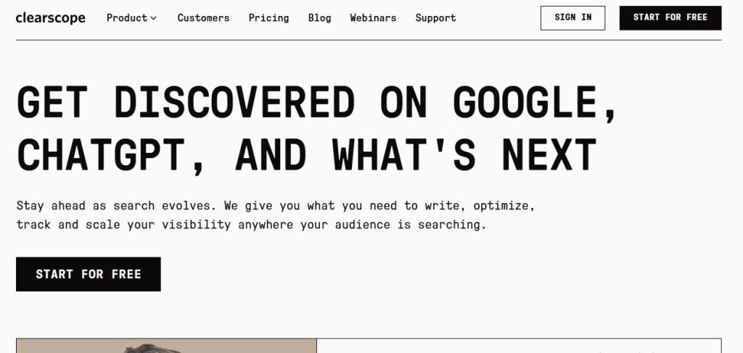Open the Webinars section
Screen dimensions: 743x353
373,18
